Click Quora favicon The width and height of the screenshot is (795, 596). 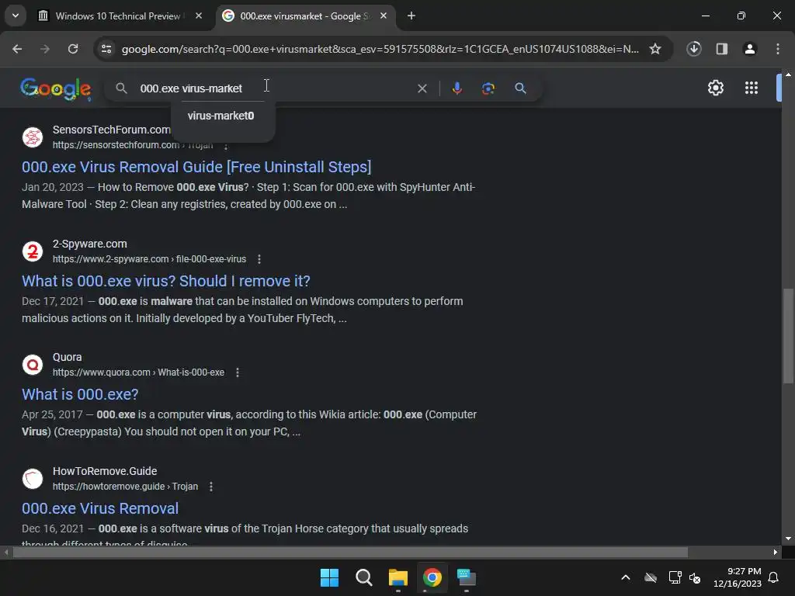click(x=33, y=365)
